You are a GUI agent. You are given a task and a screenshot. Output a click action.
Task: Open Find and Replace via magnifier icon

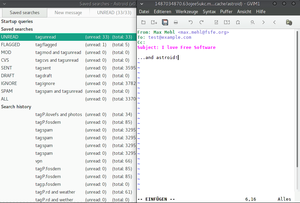click(252, 22)
